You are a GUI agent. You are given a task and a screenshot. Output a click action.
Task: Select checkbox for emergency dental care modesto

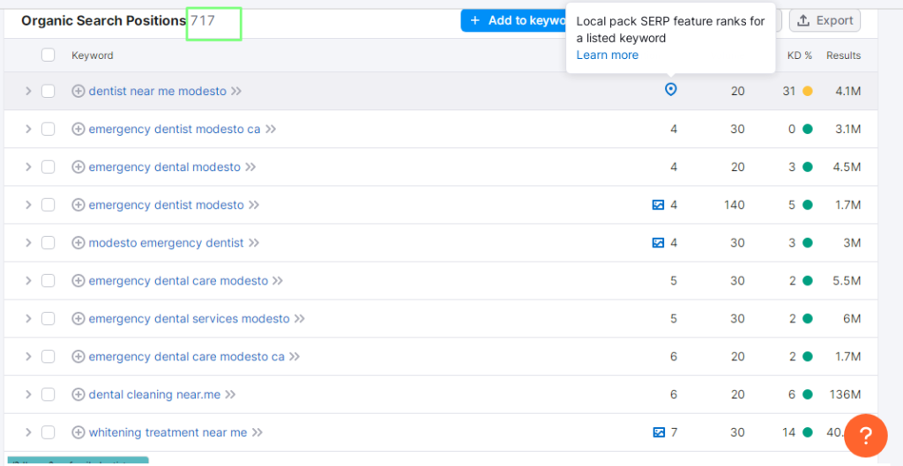(48, 281)
